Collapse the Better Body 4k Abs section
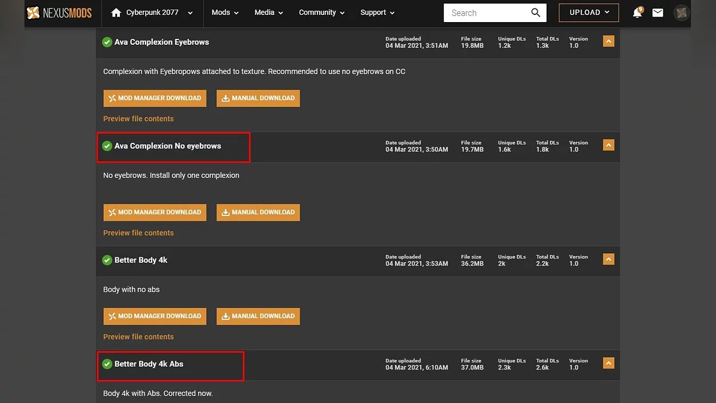Viewport: 716px width, 403px height. (608, 363)
